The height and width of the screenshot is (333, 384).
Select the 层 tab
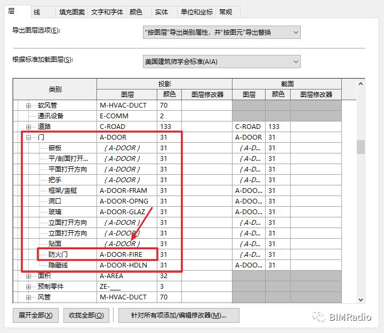click(x=17, y=11)
